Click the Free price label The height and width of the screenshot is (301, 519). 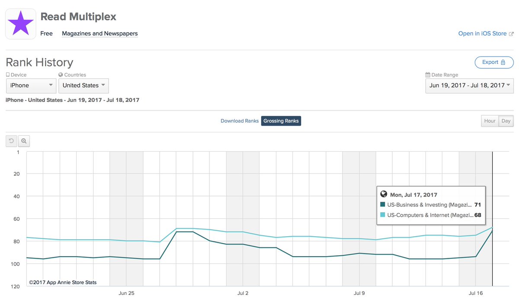(x=46, y=34)
